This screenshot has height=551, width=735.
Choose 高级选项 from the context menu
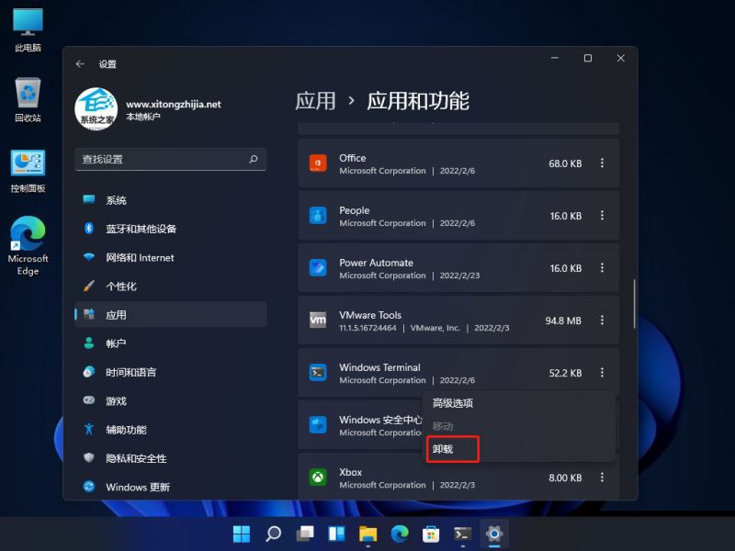point(453,402)
